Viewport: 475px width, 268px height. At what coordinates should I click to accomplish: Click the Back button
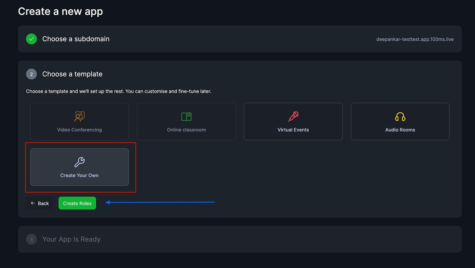pos(39,203)
